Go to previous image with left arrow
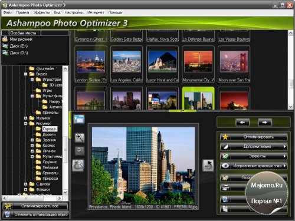This screenshot has width=295, height=221. [x=242, y=123]
